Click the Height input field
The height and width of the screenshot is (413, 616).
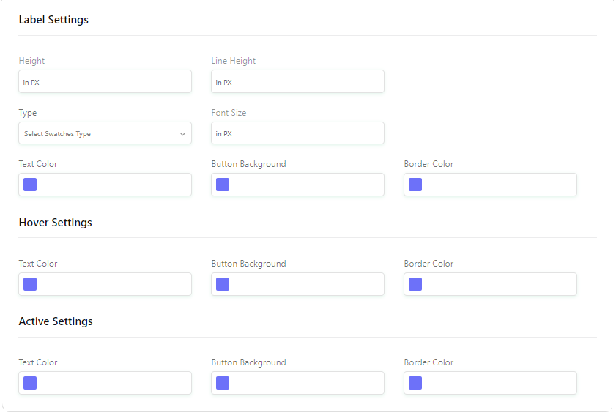point(105,82)
